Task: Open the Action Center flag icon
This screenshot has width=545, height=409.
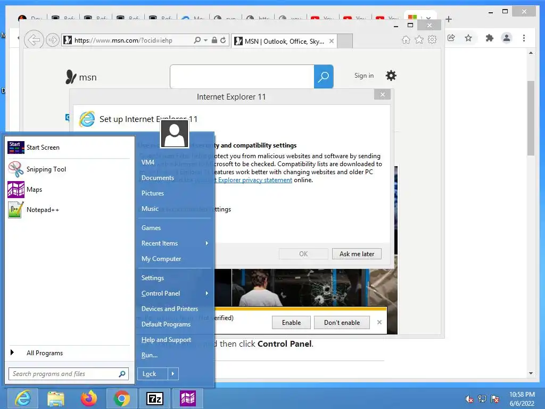Action: click(495, 399)
